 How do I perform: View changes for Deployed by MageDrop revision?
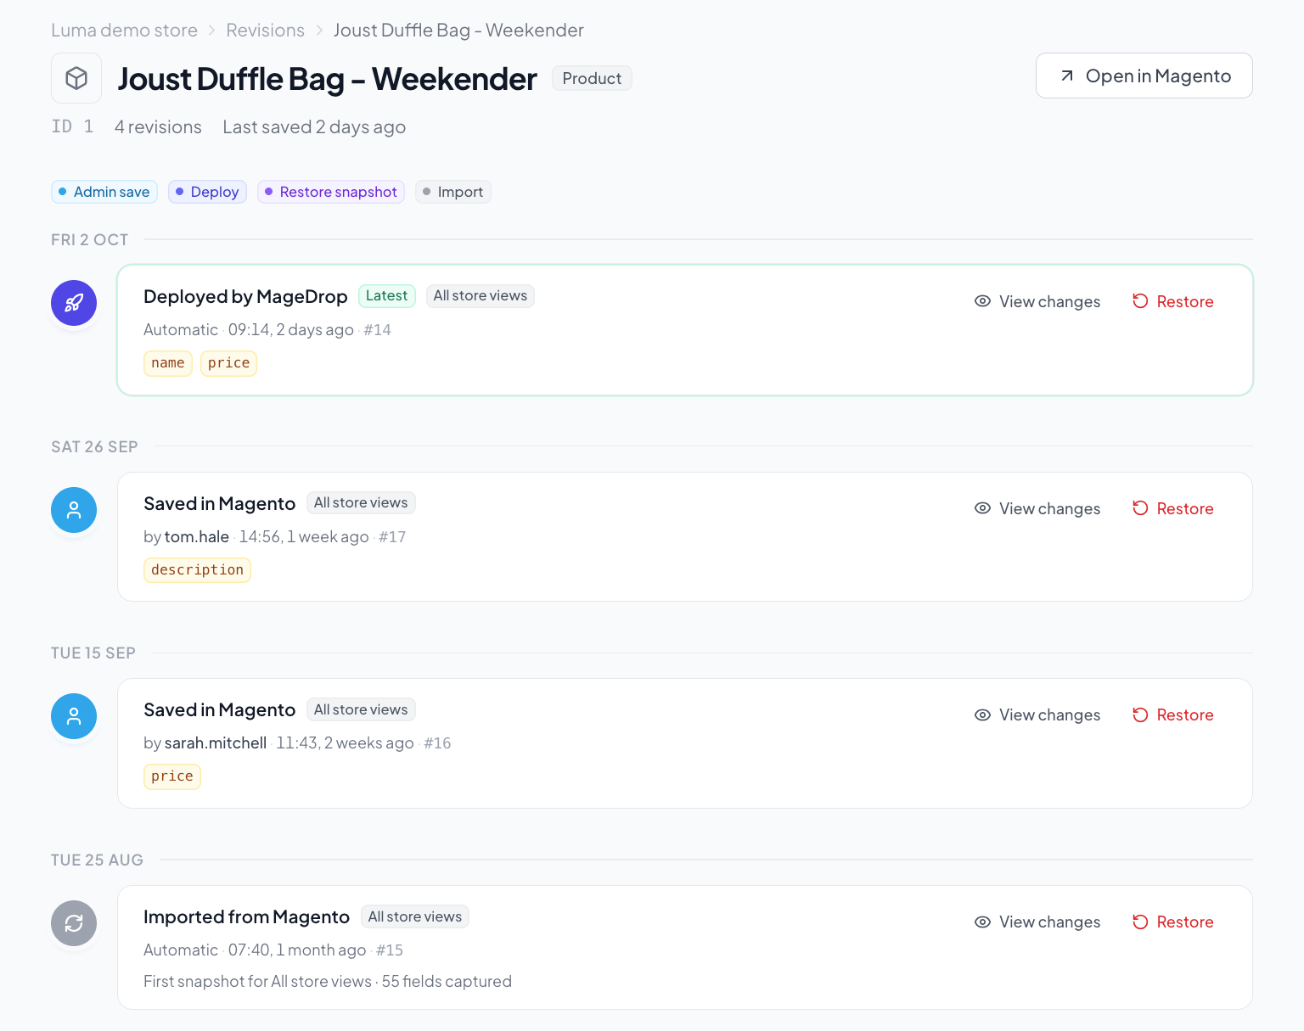(x=1037, y=301)
